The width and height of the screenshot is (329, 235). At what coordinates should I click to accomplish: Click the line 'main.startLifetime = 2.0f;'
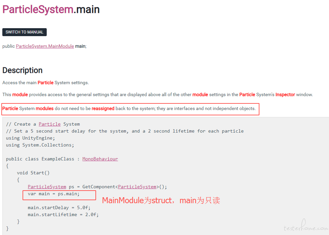(x=63, y=214)
